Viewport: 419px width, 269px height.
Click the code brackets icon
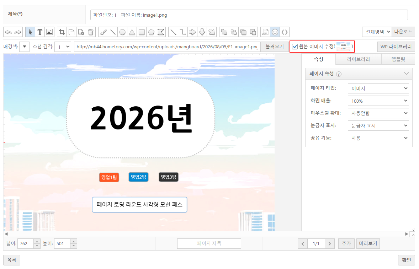(285, 32)
